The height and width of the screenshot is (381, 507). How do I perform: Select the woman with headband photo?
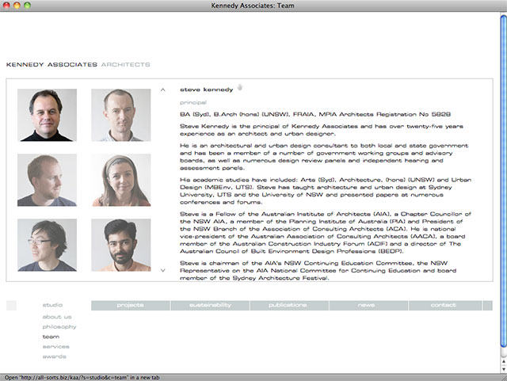coord(121,180)
